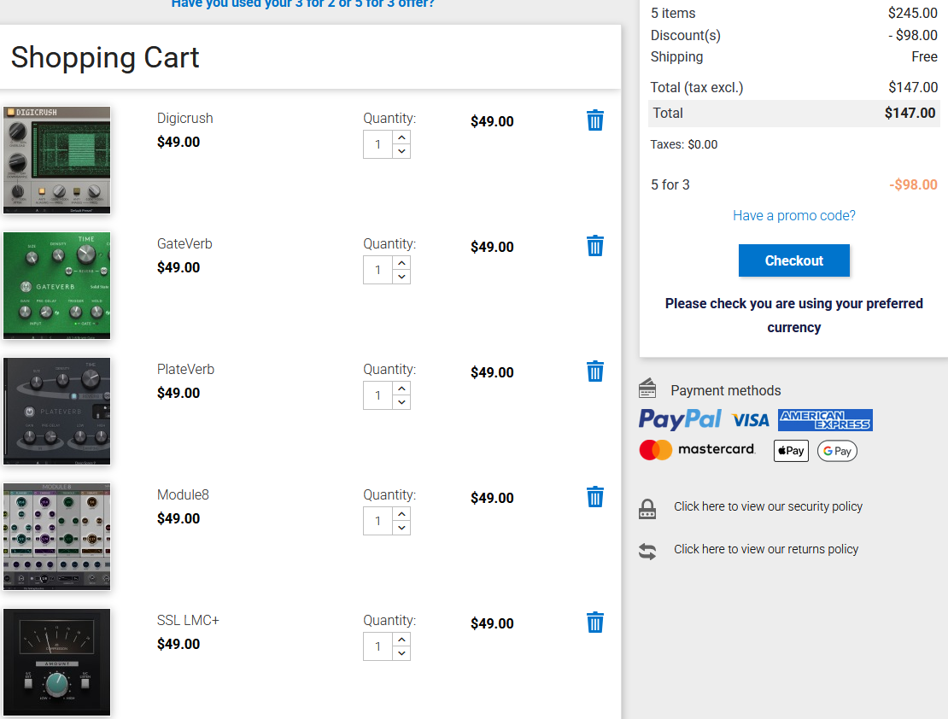Increase SSL LMC+ quantity with up arrow
The image size is (948, 719).
pyautogui.click(x=401, y=640)
